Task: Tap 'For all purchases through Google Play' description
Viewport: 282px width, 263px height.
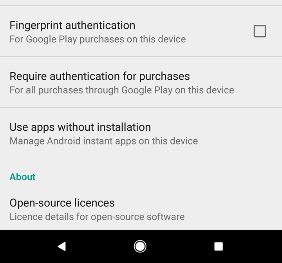Action: pos(122,90)
